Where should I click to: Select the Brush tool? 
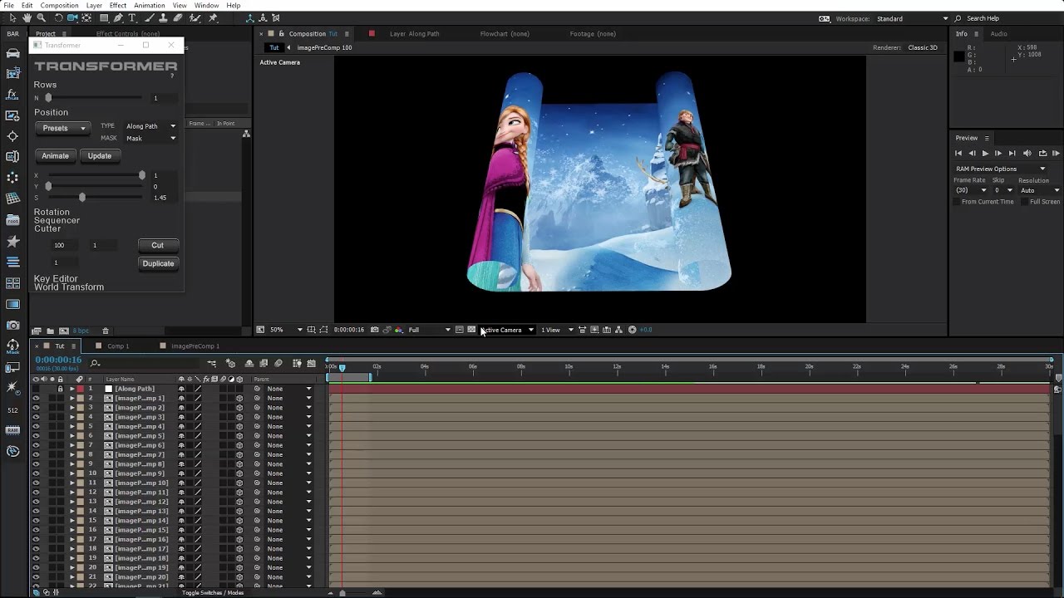[149, 18]
